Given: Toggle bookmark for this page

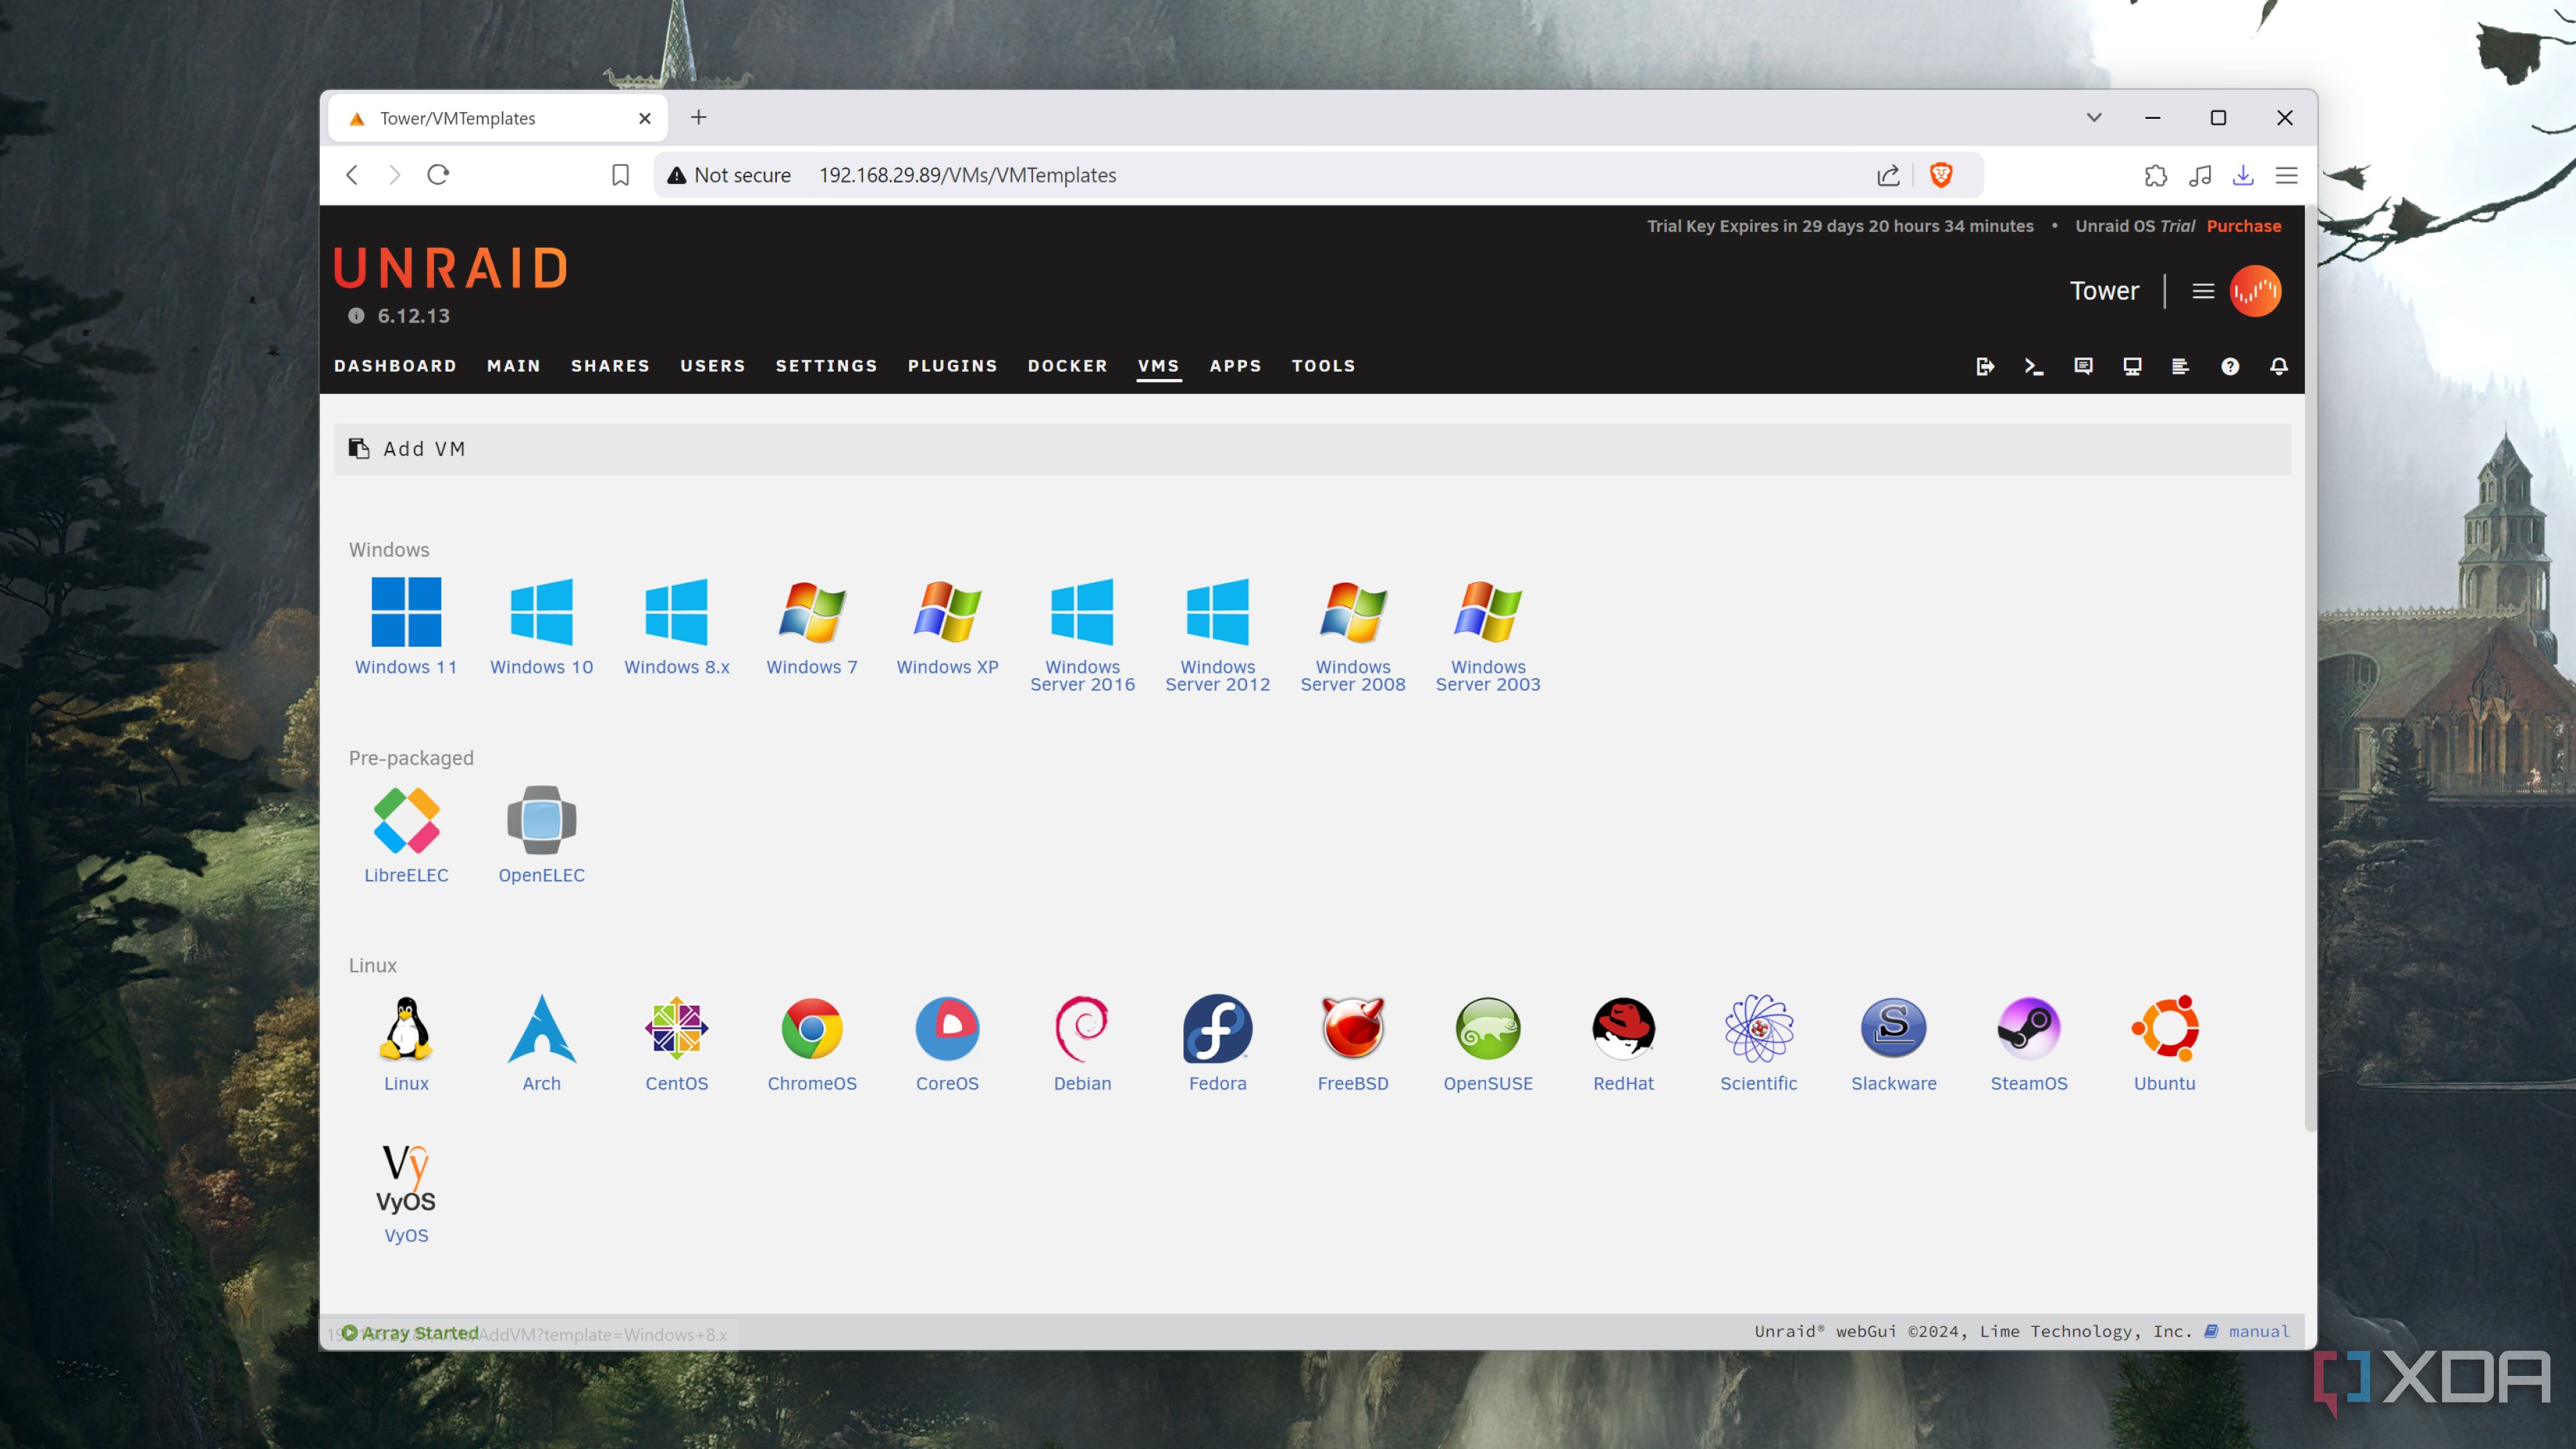Looking at the screenshot, I should click(x=620, y=175).
